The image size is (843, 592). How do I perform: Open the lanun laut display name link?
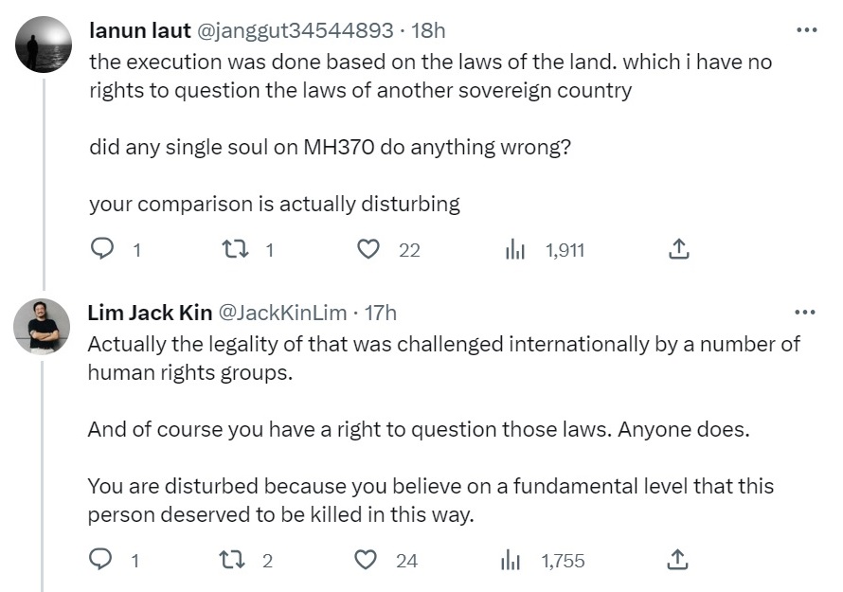(x=139, y=31)
